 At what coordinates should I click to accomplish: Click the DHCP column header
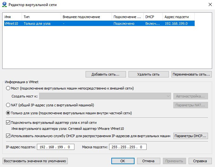point(153,17)
